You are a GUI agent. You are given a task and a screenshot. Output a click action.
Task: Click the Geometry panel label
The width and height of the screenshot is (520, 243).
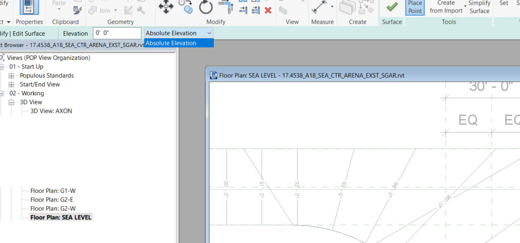(121, 22)
